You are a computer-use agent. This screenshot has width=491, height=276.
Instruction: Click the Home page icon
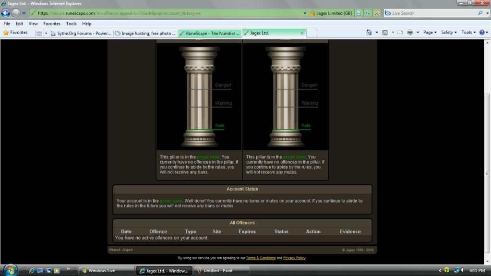(x=369, y=32)
